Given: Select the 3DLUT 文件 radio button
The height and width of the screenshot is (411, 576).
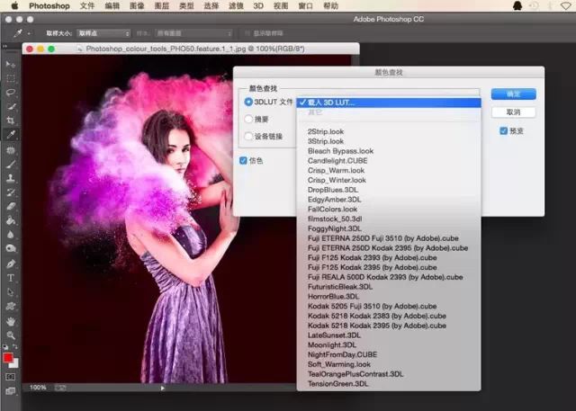Looking at the screenshot, I should click(248, 102).
